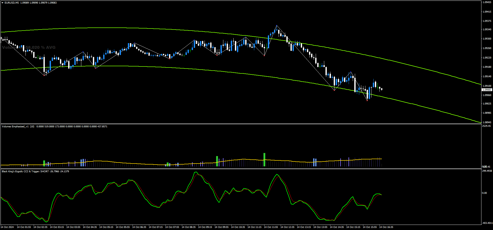Click the highest zigzag peak near 1.09340
Image resolution: width=493 pixels, height=230 pixels.
277,25
